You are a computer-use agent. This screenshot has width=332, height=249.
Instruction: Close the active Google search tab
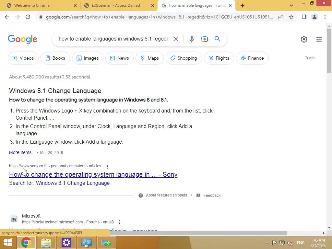click(x=230, y=6)
